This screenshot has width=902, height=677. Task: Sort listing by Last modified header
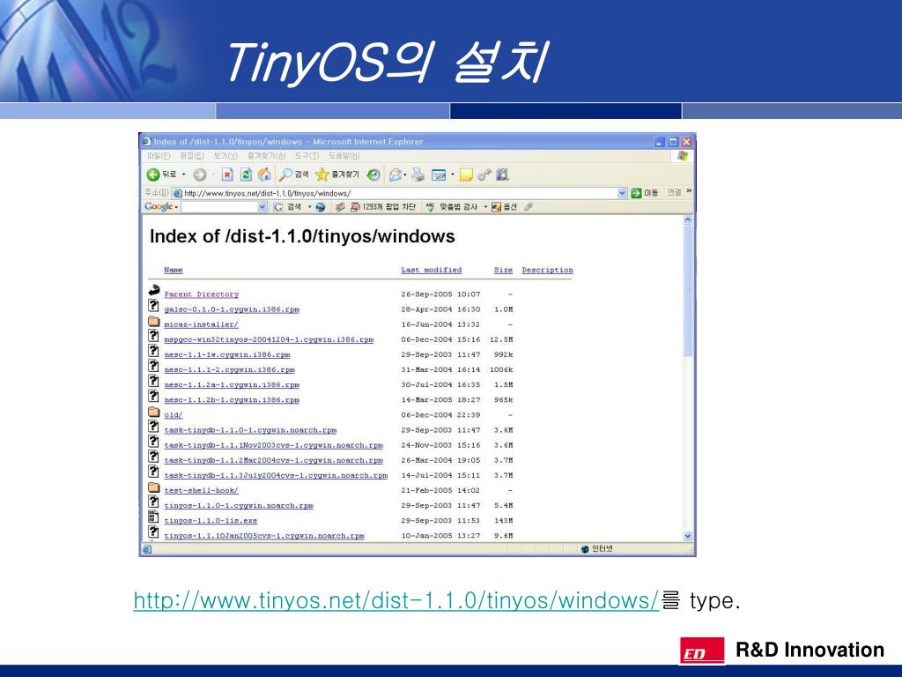click(432, 270)
